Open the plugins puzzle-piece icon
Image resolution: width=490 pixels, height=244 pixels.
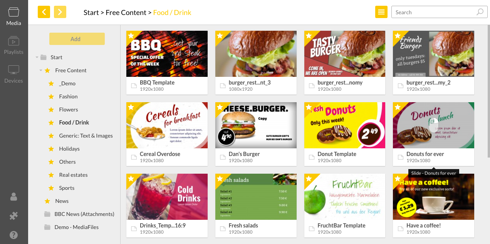point(14,216)
